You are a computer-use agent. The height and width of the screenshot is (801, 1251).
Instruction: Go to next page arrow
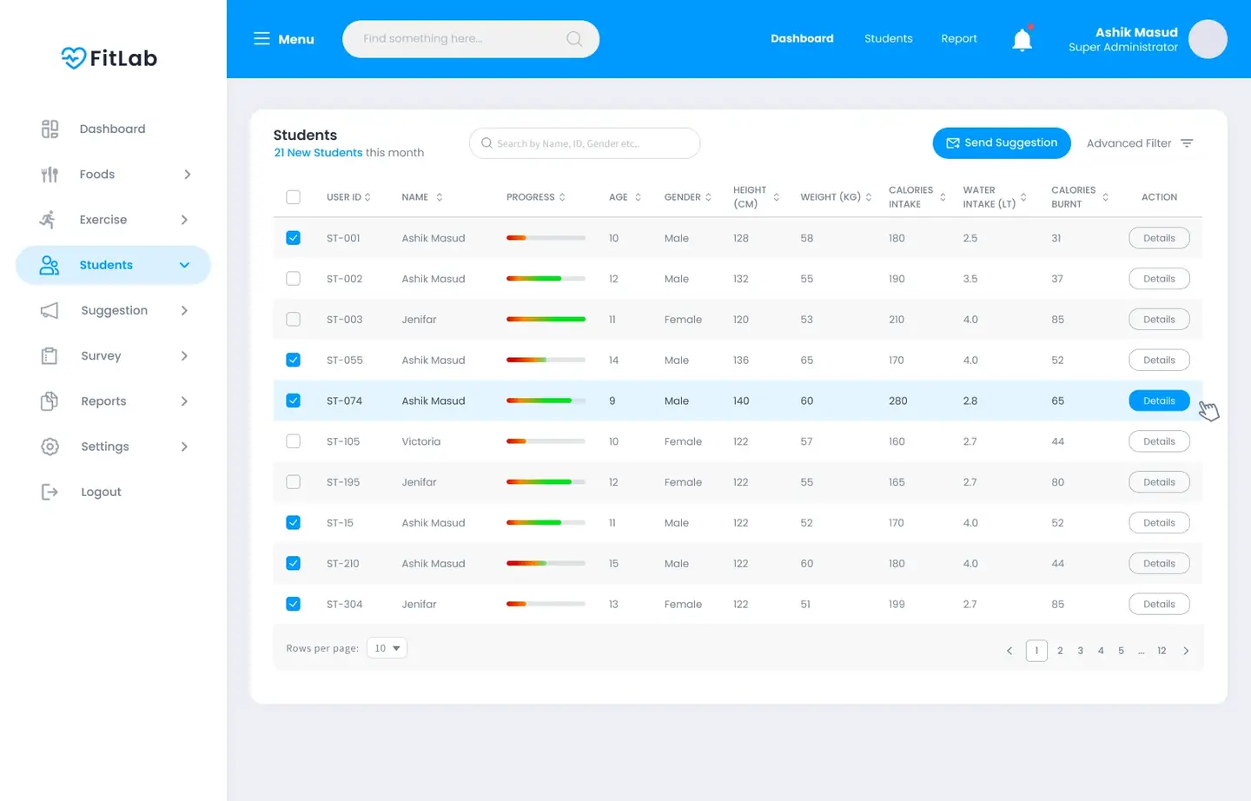1186,651
